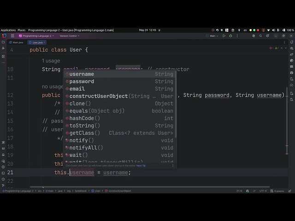Select email completion suggestion
Image resolution: width=295 pixels, height=221 pixels.
click(119, 89)
